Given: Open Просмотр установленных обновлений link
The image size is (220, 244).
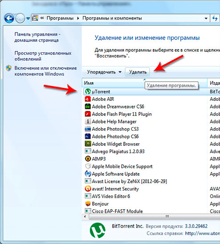Looking at the screenshot, I should (x=43, y=56).
